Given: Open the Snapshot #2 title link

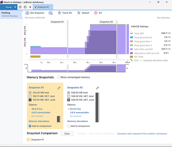Looking at the screenshot, I should click(75, 88).
